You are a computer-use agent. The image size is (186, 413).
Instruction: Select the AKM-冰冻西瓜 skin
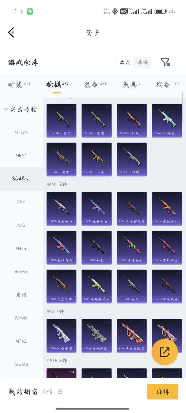(x=132, y=248)
